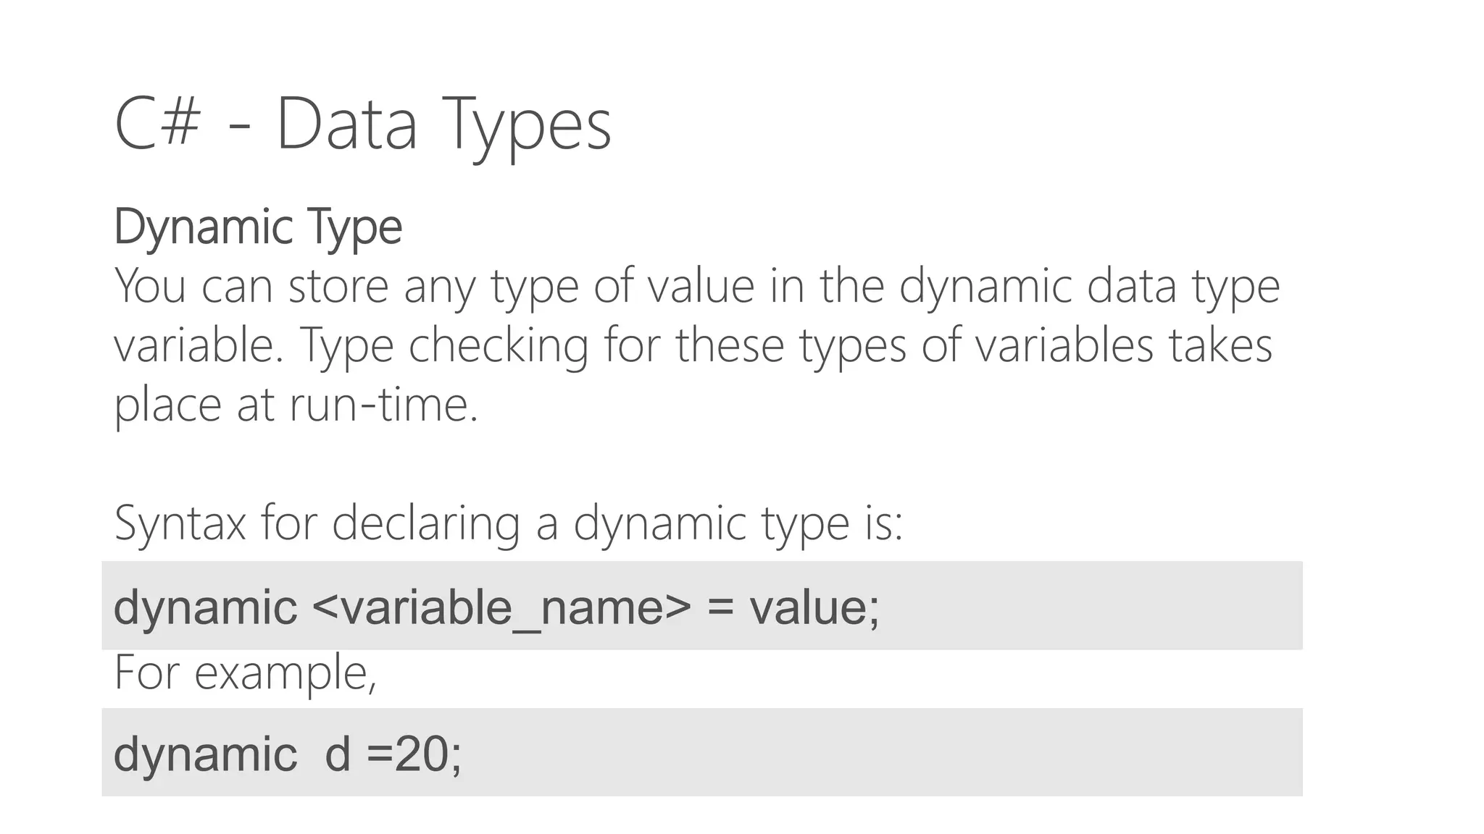Viewport: 1484px width, 834px height.
Task: Click the word 'checking' in the paragraph
Action: (x=499, y=347)
